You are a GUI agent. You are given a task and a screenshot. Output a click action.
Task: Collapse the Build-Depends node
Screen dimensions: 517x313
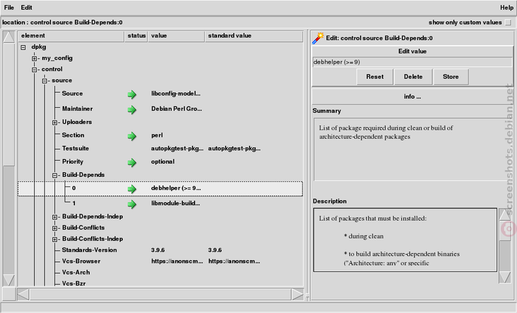tap(55, 176)
